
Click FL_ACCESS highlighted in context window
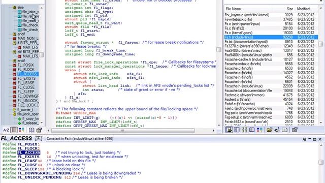tap(29, 152)
